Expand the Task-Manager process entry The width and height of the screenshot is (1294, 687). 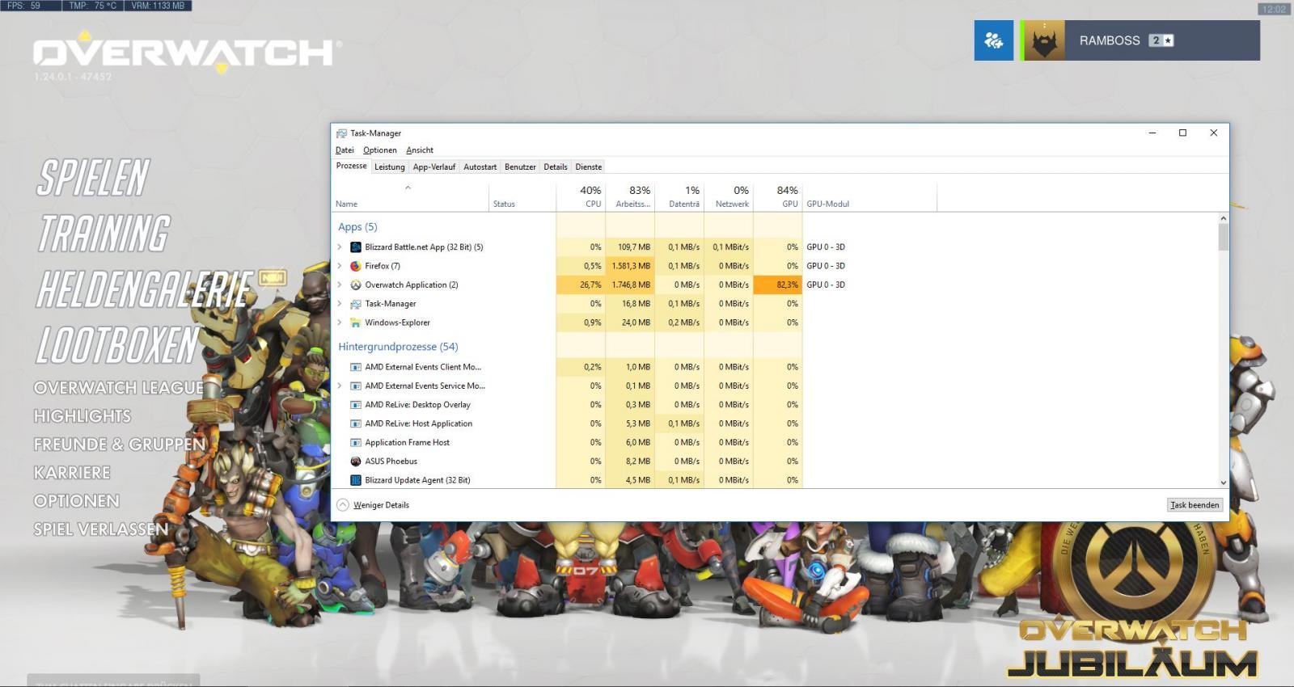click(340, 304)
